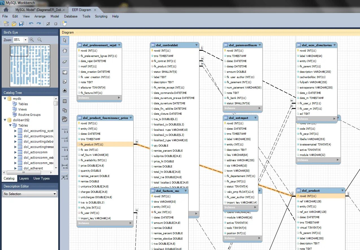Select the Hand pan tool
The height and width of the screenshot is (250, 360).
(x=65, y=51)
